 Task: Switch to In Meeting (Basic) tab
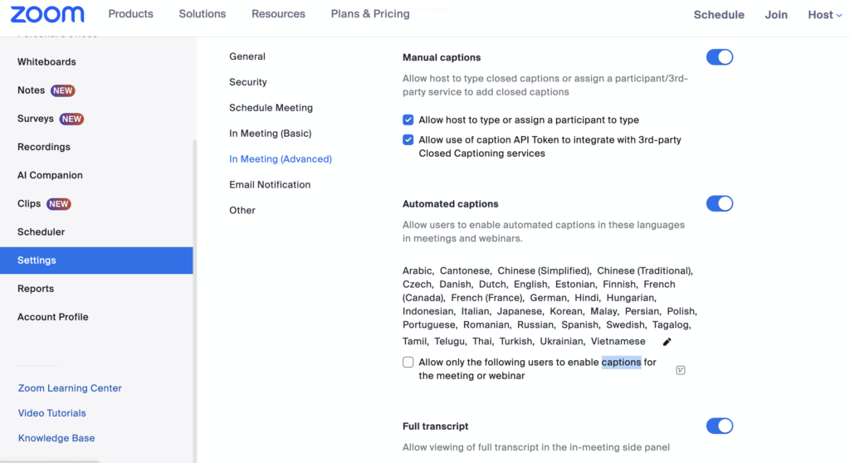(270, 134)
